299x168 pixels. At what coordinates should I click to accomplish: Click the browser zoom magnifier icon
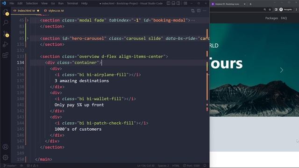[265, 9]
